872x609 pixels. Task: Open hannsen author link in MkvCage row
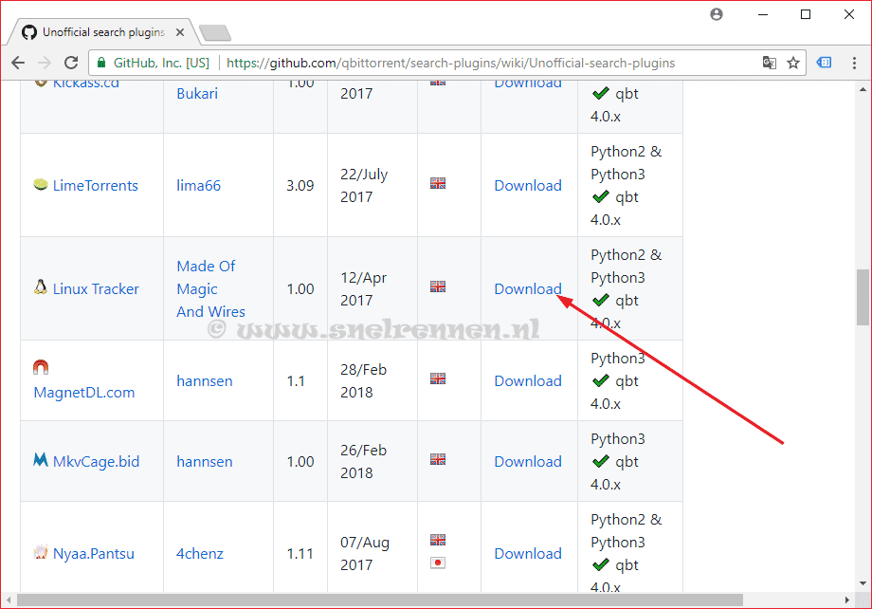[x=204, y=461]
